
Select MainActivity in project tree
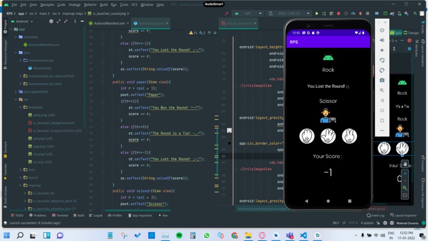click(x=40, y=68)
